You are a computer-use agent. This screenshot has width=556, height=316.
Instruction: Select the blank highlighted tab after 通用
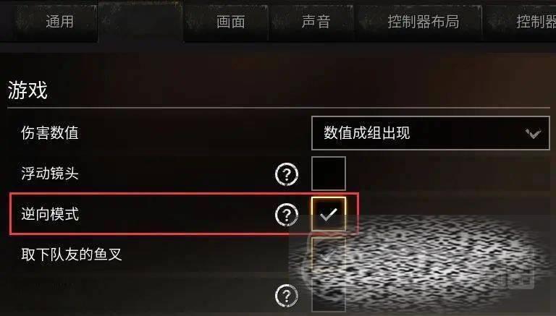140,22
